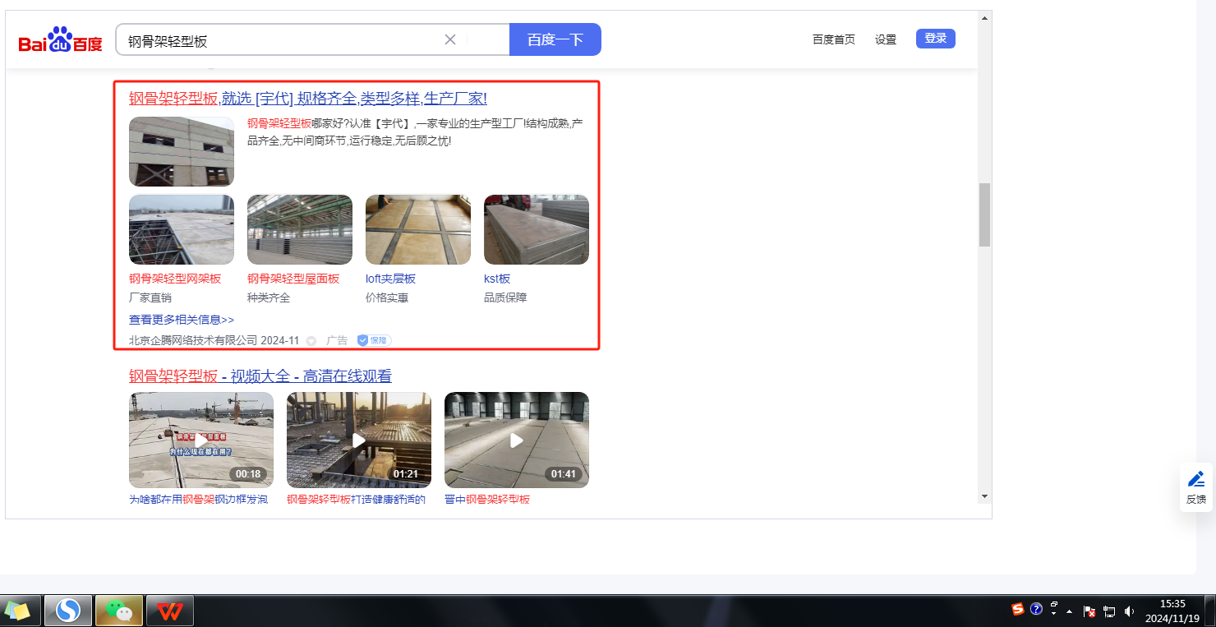Click the scrollbar down arrow
The height and width of the screenshot is (627, 1216).
coord(984,496)
